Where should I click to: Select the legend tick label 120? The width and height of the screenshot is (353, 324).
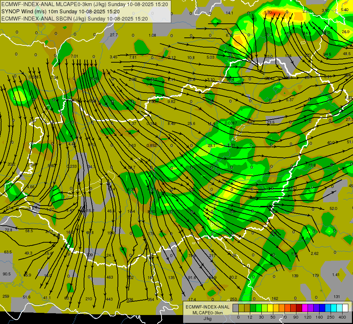tap(308, 317)
